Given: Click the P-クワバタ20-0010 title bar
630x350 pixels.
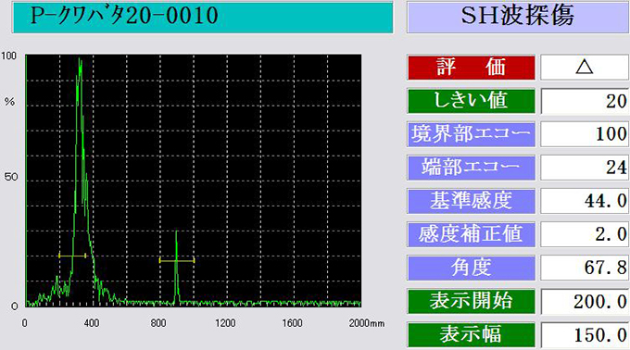Looking at the screenshot, I should pos(203,17).
